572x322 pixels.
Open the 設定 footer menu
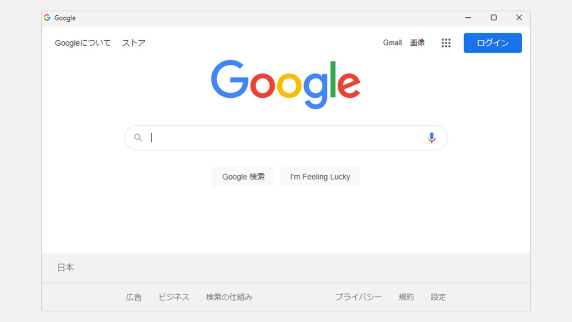(438, 297)
